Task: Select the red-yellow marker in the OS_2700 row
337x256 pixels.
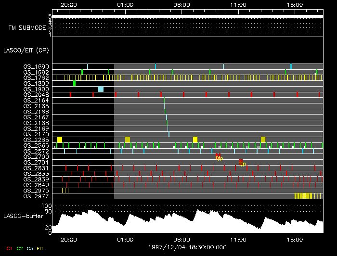Action: 219,157
